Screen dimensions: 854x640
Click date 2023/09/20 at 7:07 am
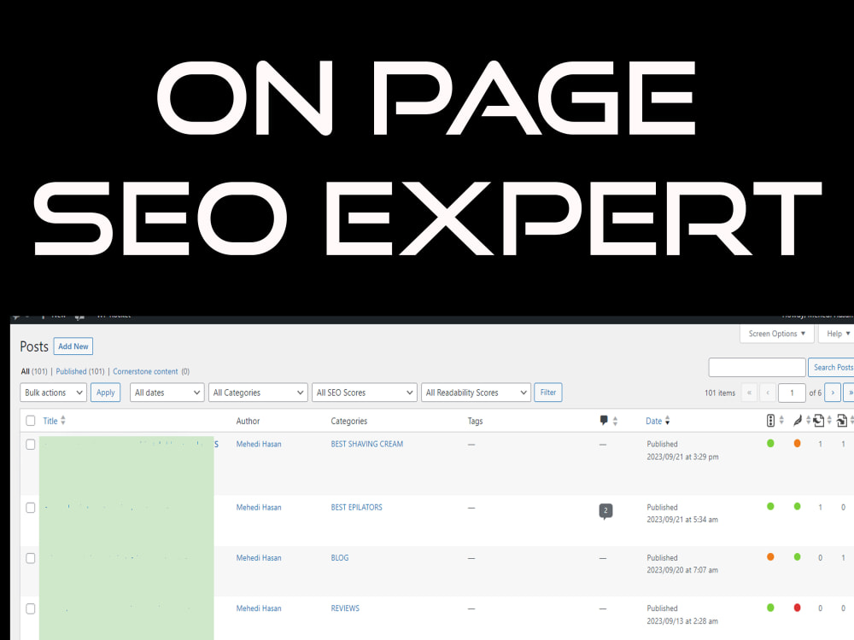(x=682, y=570)
